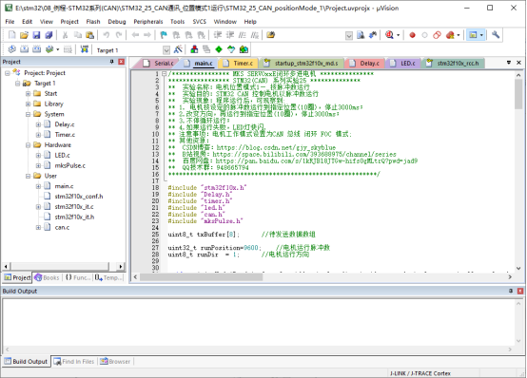Click the Paste icon in the toolbar
Screen dimensions: 527x378
pos(89,35)
